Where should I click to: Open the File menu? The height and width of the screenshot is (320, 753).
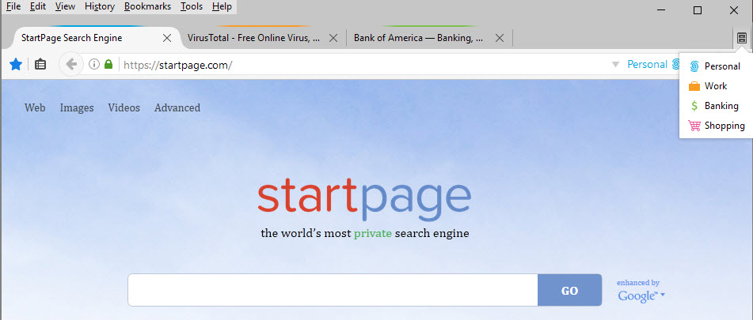click(x=13, y=6)
